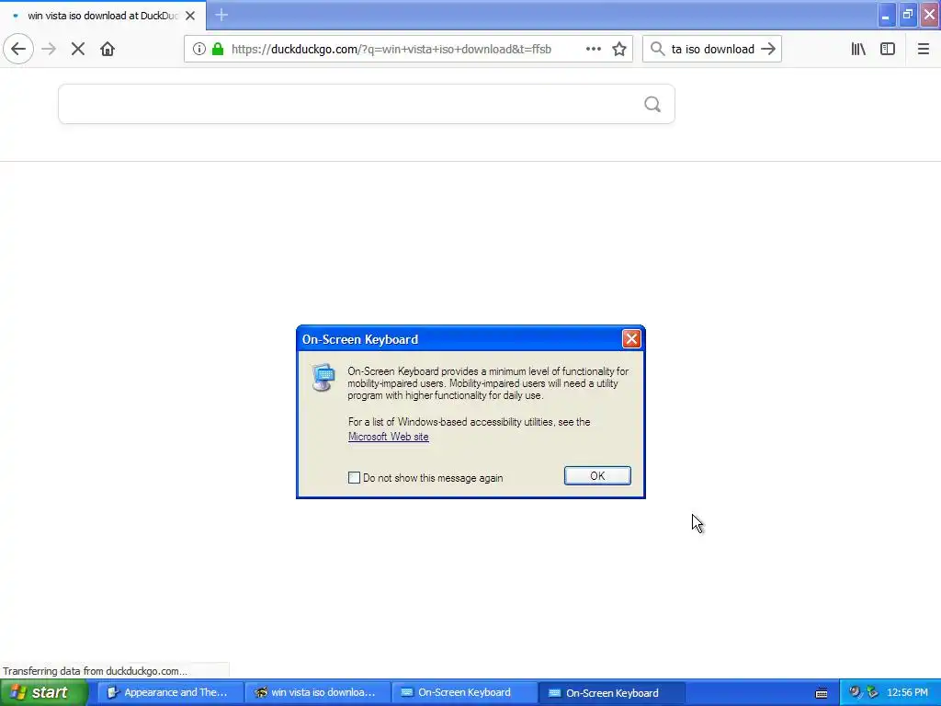Open a new tab with plus

point(221,15)
